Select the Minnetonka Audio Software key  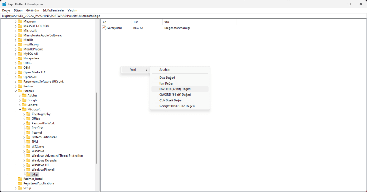(x=42, y=35)
